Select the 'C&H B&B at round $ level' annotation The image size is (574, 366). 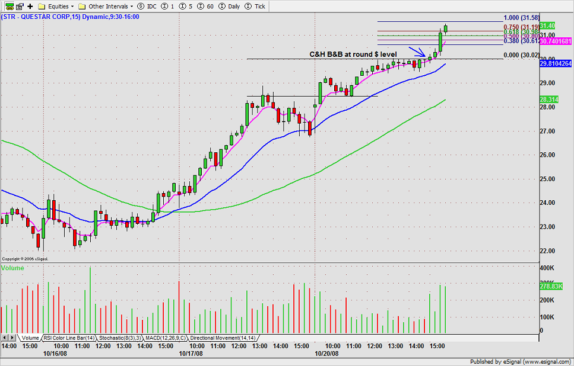(353, 54)
